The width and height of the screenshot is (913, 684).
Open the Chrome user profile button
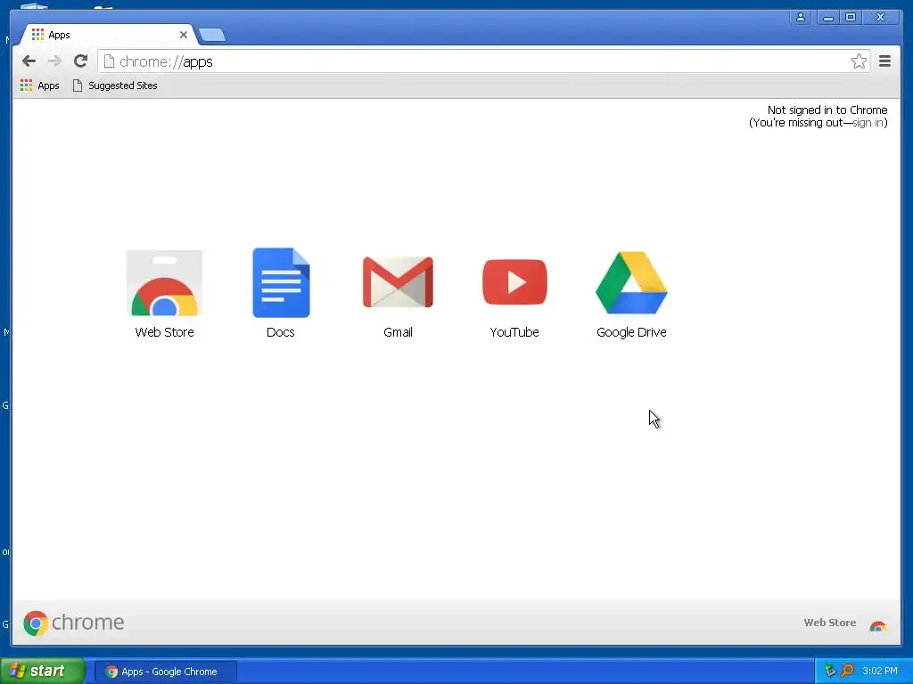[x=801, y=17]
